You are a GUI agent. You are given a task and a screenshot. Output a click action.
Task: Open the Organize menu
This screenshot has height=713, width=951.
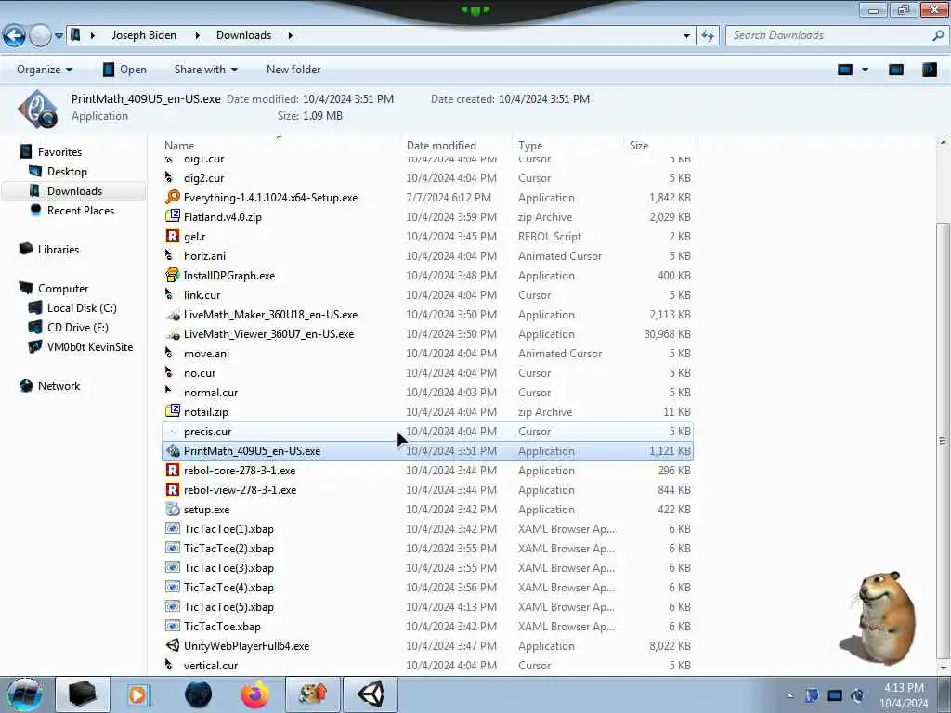[x=45, y=70]
